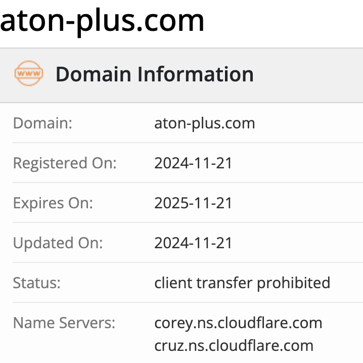The height and width of the screenshot is (363, 363).
Task: Click the gray Domain Information header bar
Action: (181, 75)
